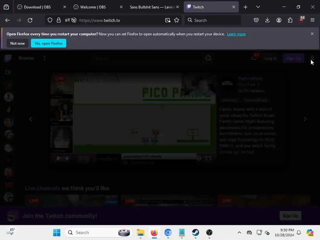Close the Twitch tab
The image size is (320, 240).
234,7
